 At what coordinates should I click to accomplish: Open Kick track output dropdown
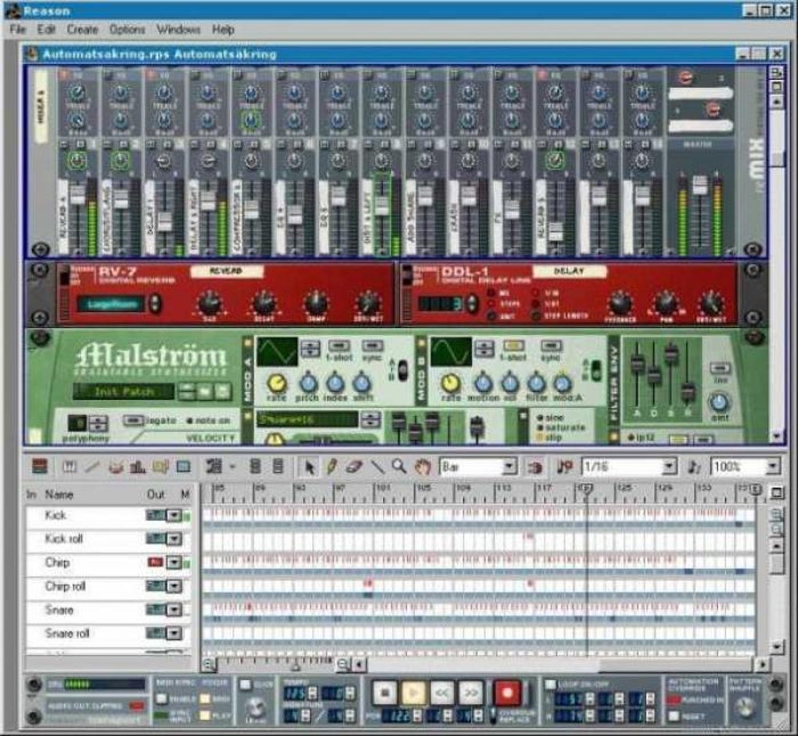pyautogui.click(x=174, y=515)
